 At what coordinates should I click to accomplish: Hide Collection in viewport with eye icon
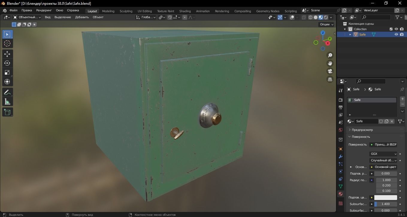coord(396,29)
